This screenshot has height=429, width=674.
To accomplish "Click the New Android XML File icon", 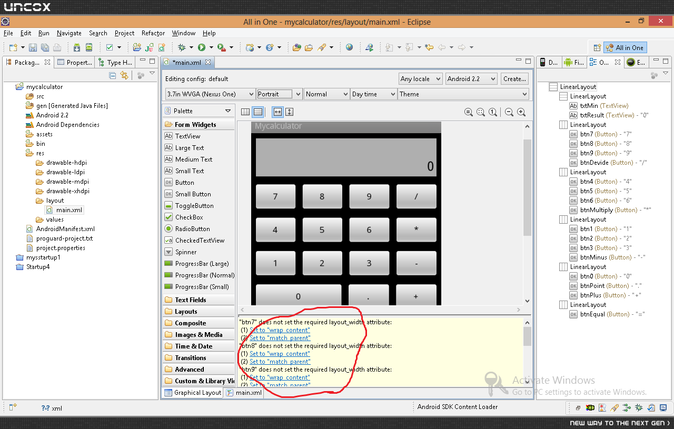I will (x=161, y=47).
